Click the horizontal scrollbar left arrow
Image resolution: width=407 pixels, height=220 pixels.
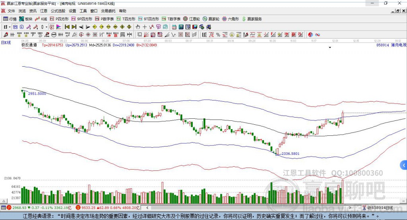click(x=147, y=208)
